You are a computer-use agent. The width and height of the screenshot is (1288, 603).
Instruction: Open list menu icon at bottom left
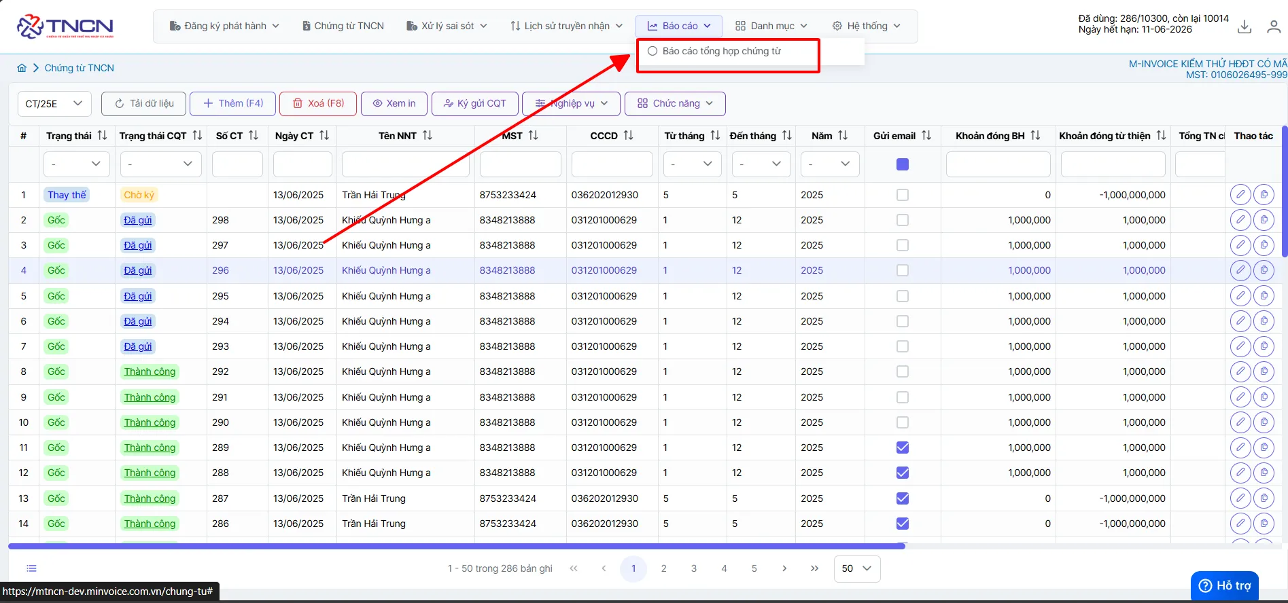point(31,568)
